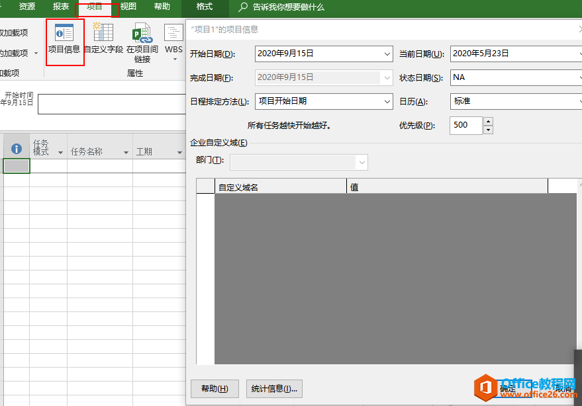Select the 格式 ribbon tab
This screenshot has height=406, width=582.
point(205,7)
